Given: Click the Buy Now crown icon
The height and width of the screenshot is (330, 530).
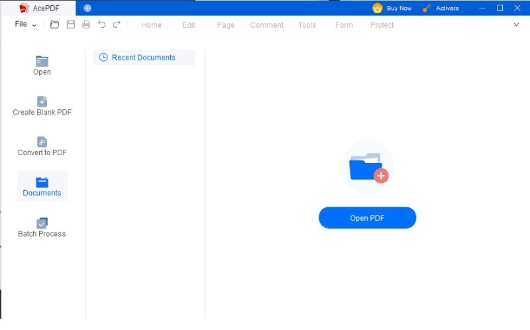Looking at the screenshot, I should (x=377, y=8).
